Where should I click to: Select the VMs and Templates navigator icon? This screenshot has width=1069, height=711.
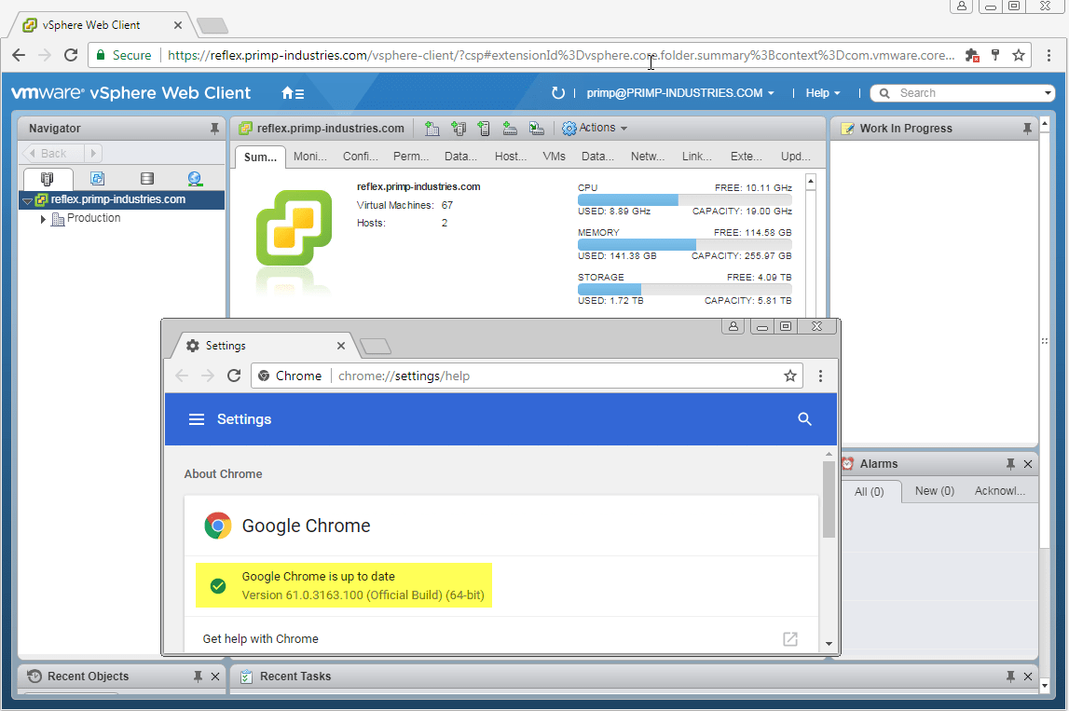click(x=98, y=179)
